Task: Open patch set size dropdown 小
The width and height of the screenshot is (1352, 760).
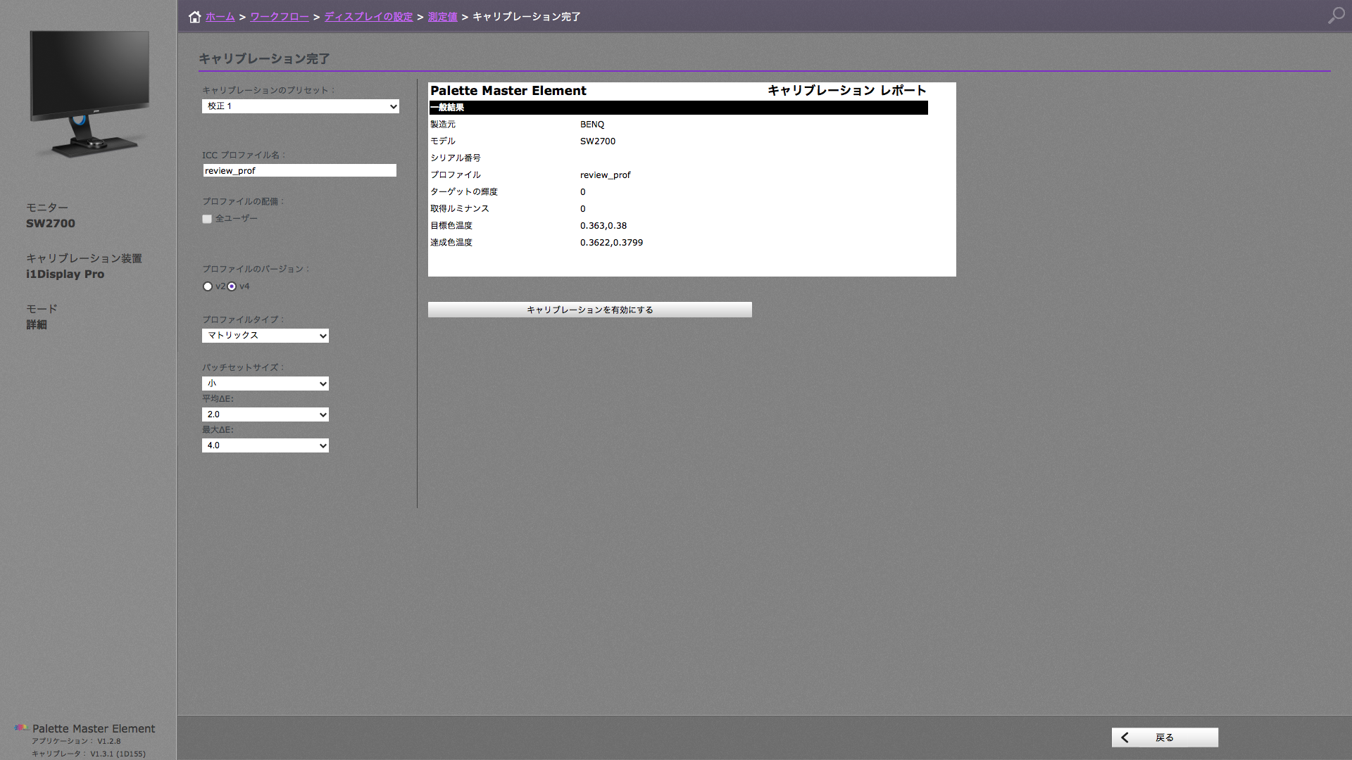Action: click(265, 384)
